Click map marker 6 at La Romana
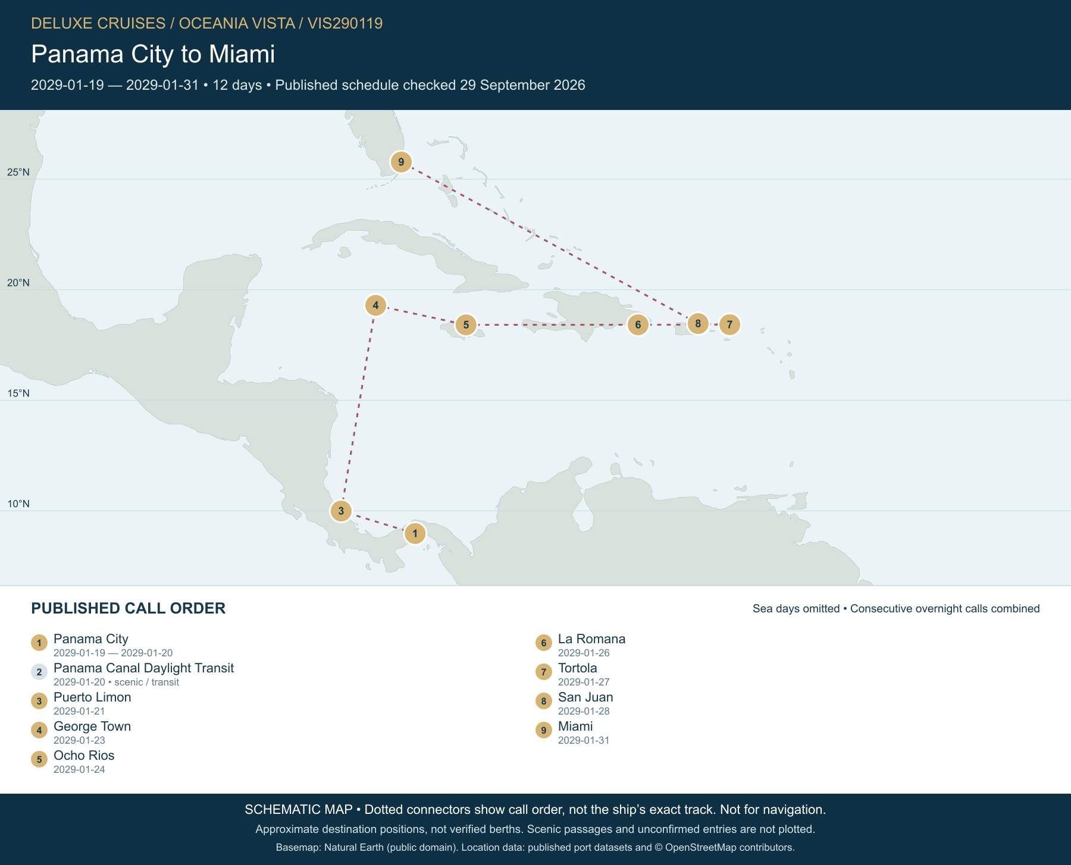This screenshot has height=865, width=1071. pyautogui.click(x=638, y=325)
